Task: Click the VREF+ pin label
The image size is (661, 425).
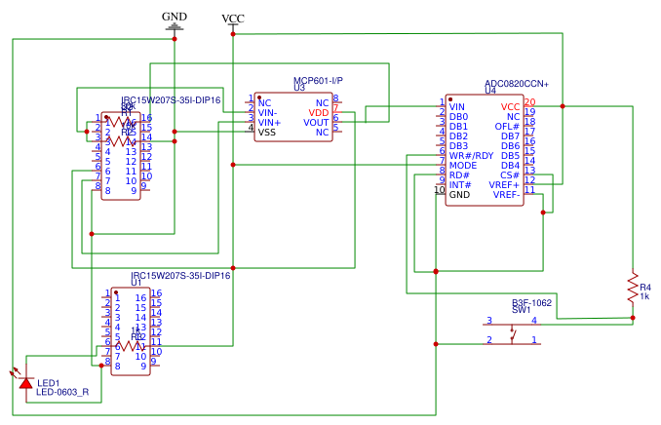Action: coord(504,184)
